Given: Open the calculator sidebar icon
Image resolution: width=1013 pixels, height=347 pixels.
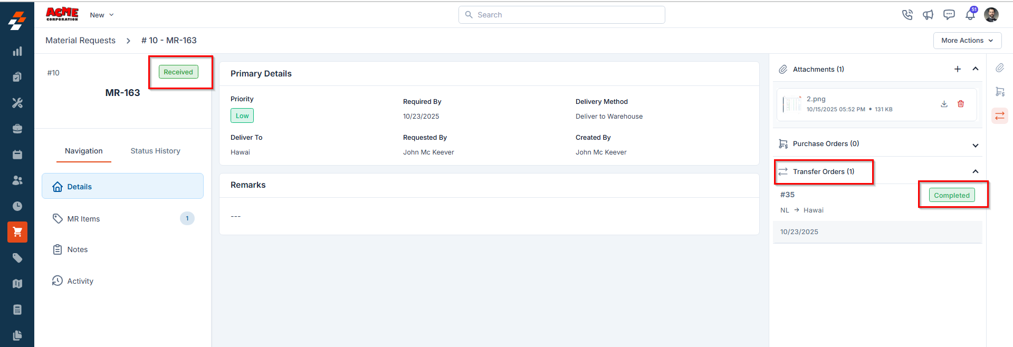Looking at the screenshot, I should pos(17,310).
